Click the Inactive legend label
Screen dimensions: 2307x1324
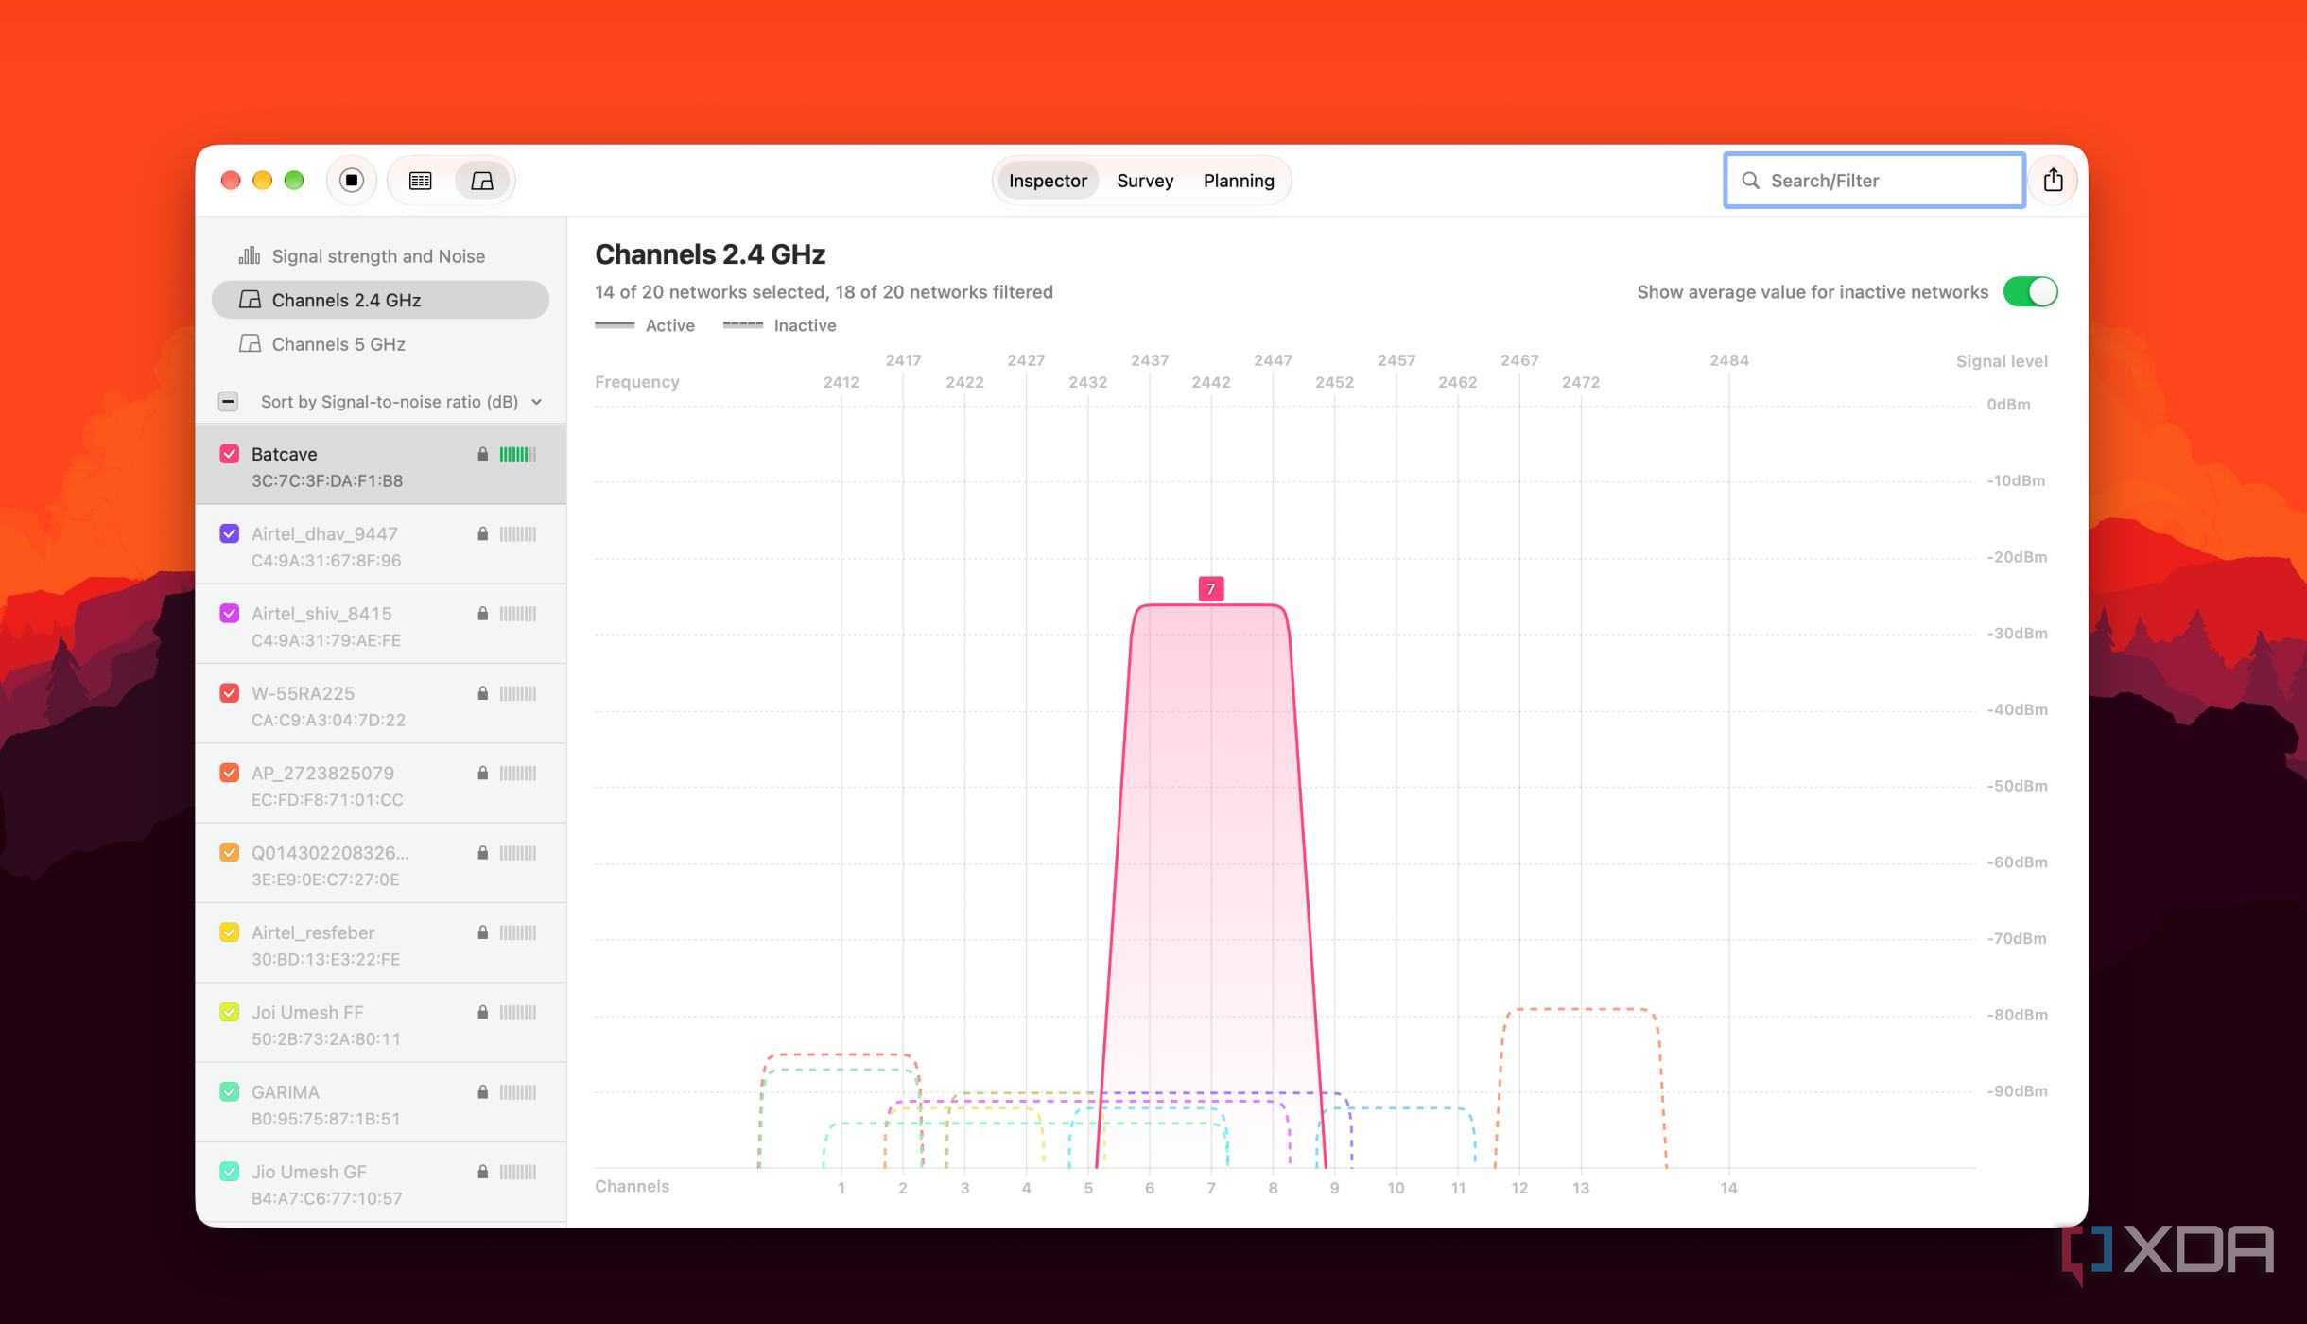pyautogui.click(x=805, y=324)
